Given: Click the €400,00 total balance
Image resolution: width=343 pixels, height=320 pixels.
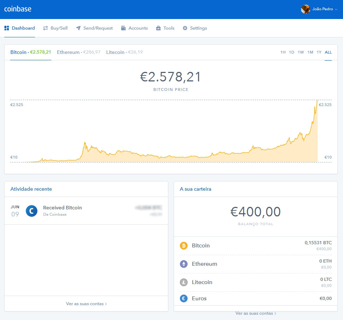Looking at the screenshot, I should pyautogui.click(x=255, y=212).
